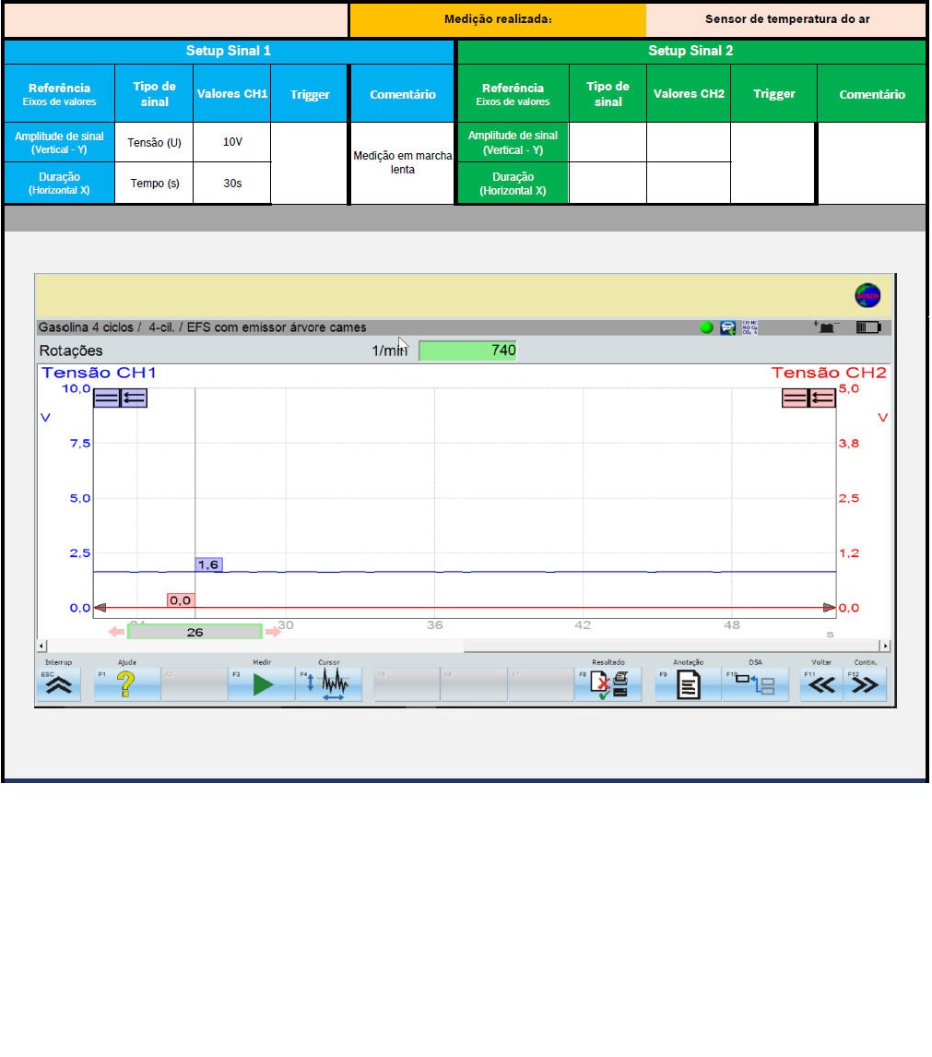Click the Interrup (ESC) button
The width and height of the screenshot is (932, 1057).
[x=58, y=685]
